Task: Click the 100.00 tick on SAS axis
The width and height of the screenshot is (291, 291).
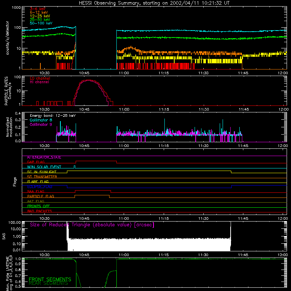Action: pos(15,222)
